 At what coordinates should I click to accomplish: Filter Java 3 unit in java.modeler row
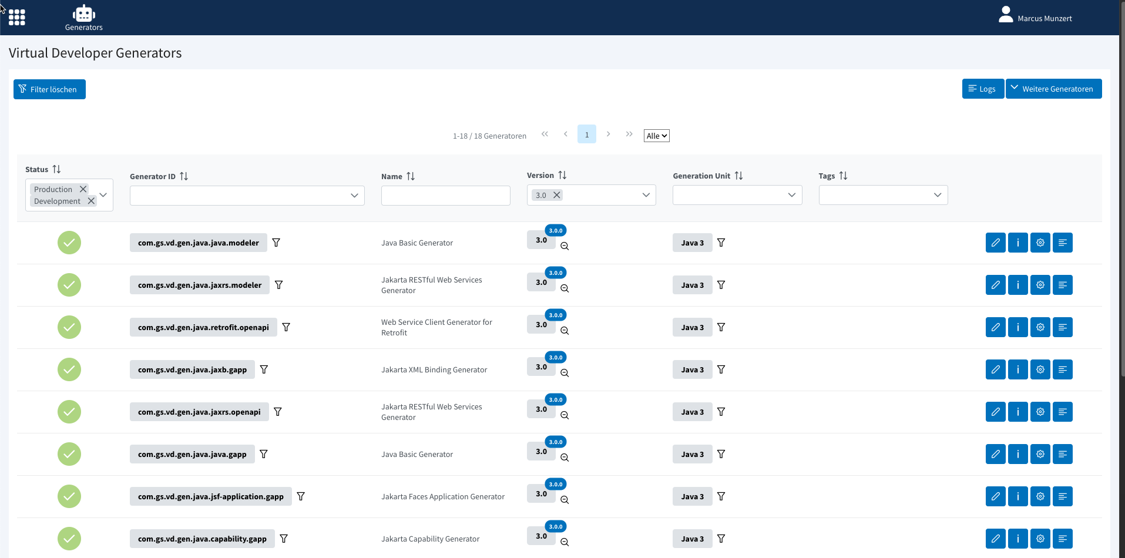point(721,243)
